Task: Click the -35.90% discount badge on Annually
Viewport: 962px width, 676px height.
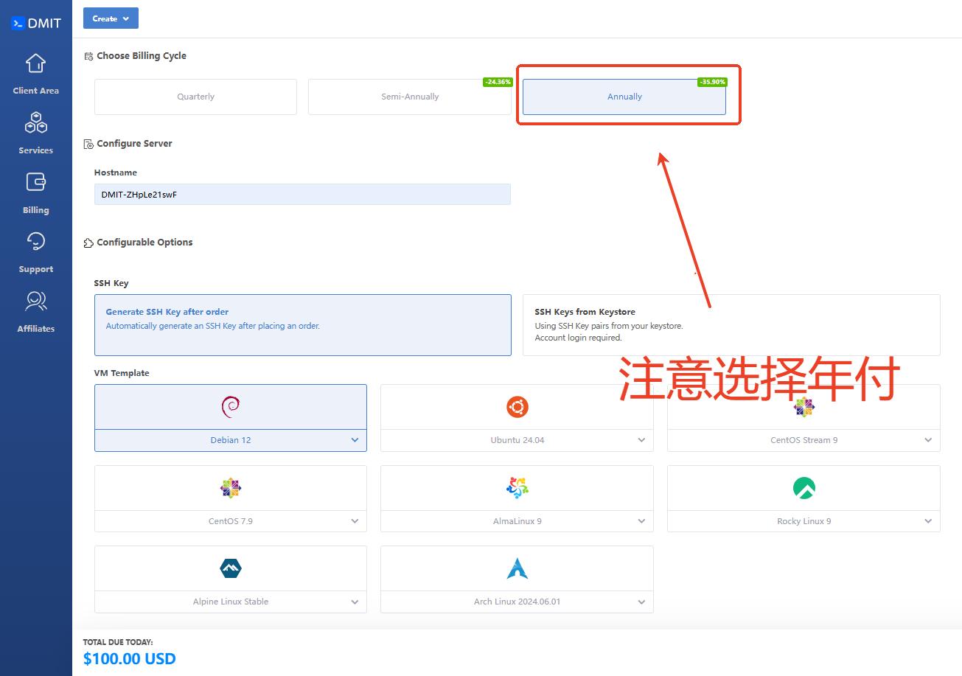Action: pyautogui.click(x=712, y=82)
